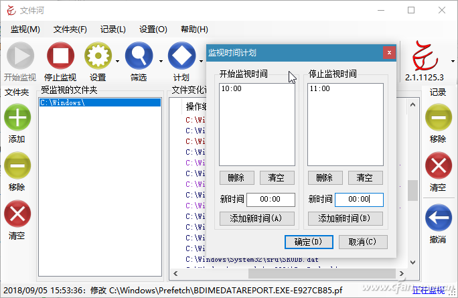The width and height of the screenshot is (458, 298).
Task: Open the 记录(L) menu
Action: (112, 29)
